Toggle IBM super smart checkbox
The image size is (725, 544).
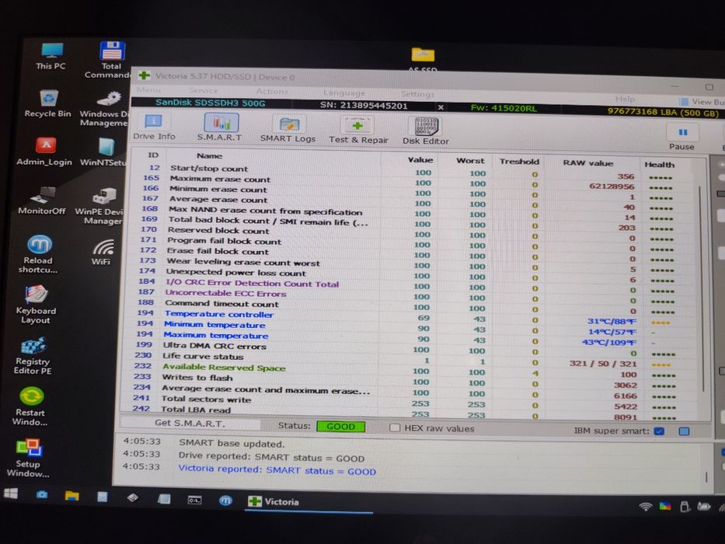tap(660, 431)
